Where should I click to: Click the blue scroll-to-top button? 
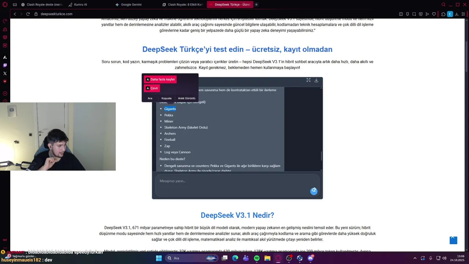(453, 240)
